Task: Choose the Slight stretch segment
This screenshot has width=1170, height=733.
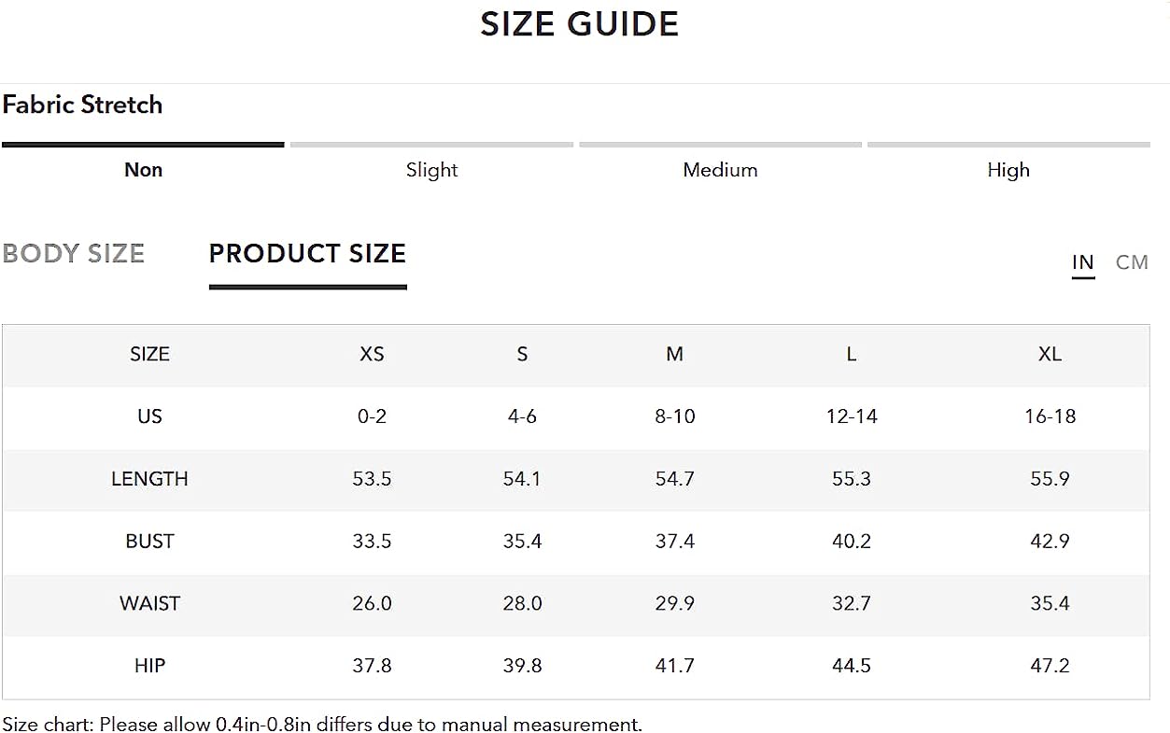Action: click(x=431, y=170)
